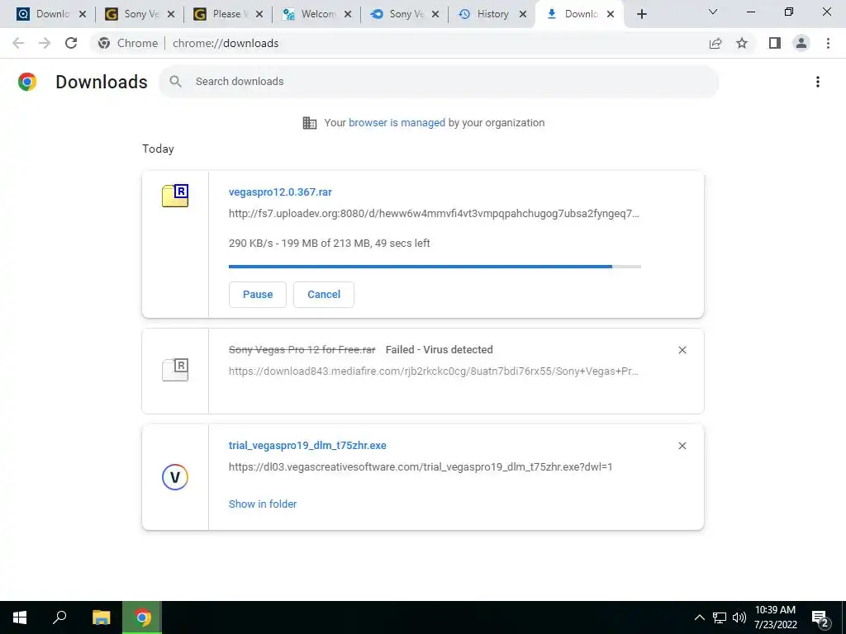Click the managed organization building icon
This screenshot has width=846, height=634.
point(310,123)
